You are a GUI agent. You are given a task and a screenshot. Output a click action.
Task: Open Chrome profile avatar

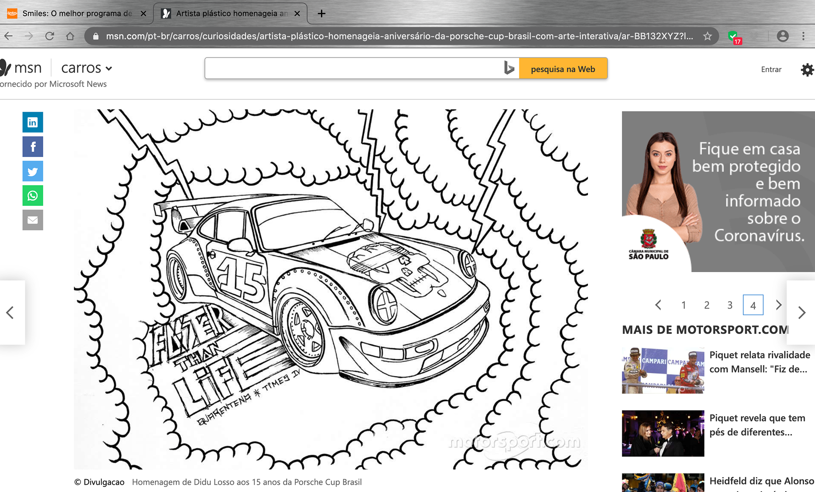[783, 36]
